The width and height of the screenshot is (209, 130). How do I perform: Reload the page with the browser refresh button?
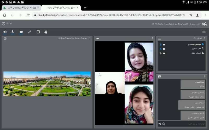pos(28,15)
